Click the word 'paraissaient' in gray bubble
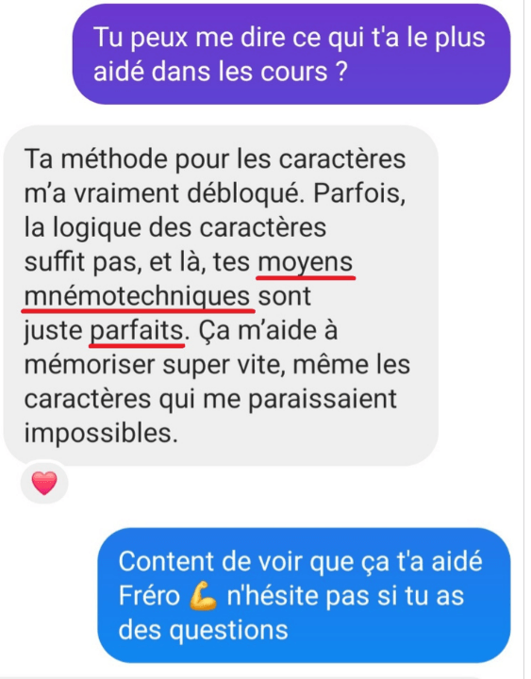The height and width of the screenshot is (679, 531). 323,399
